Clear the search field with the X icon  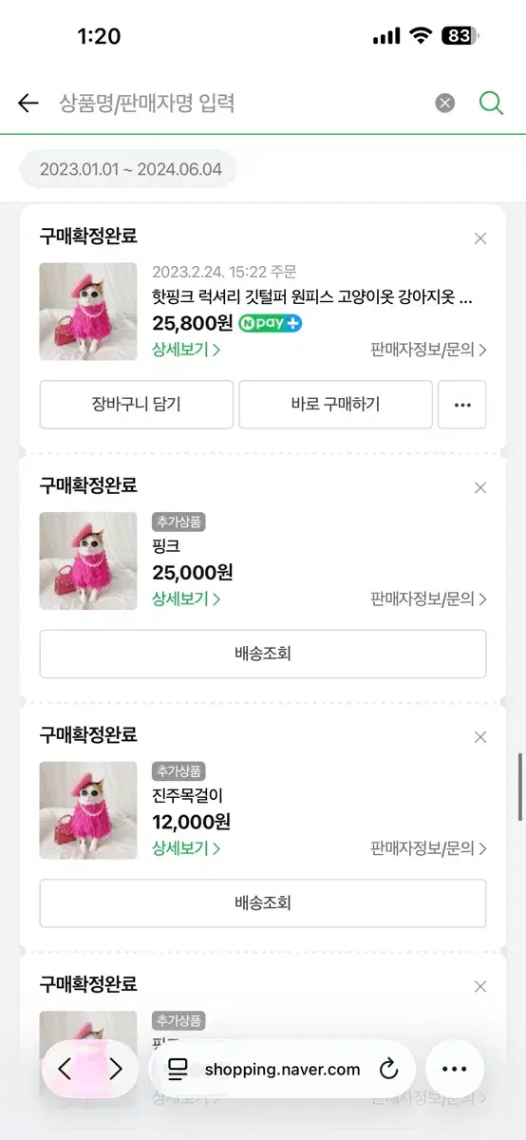click(x=445, y=103)
